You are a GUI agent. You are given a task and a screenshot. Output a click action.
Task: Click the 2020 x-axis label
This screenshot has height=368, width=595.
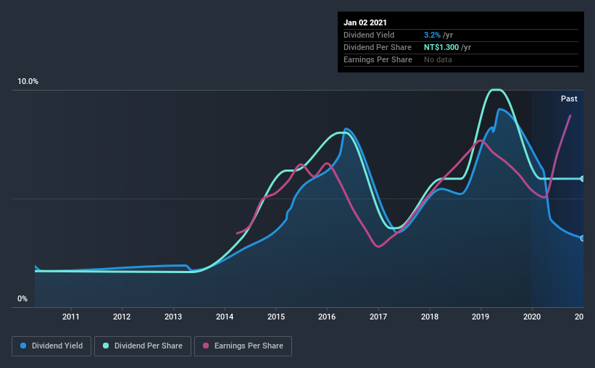[532, 317]
